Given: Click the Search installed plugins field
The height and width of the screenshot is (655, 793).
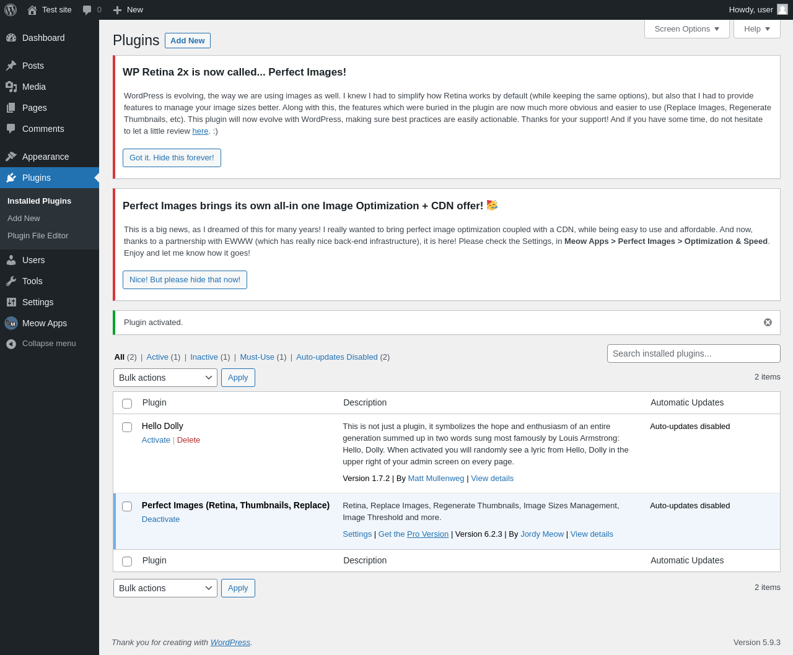Looking at the screenshot, I should coord(693,354).
